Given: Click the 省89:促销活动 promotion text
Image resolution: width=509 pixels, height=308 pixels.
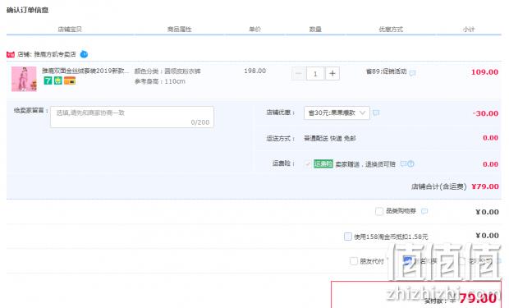Looking at the screenshot, I should (x=387, y=71).
